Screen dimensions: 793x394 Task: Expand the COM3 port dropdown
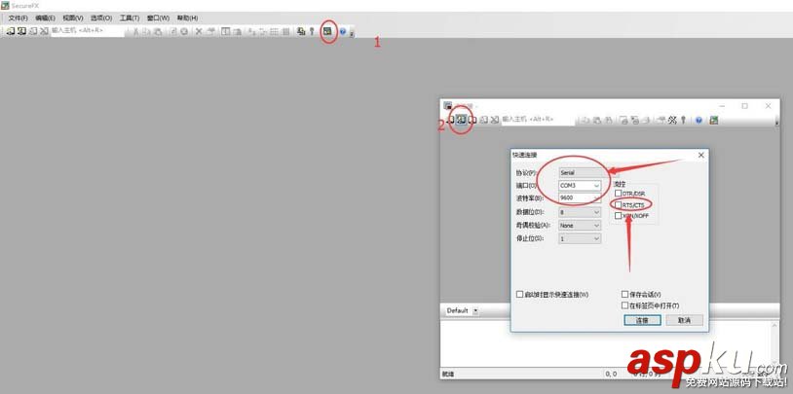(x=596, y=186)
